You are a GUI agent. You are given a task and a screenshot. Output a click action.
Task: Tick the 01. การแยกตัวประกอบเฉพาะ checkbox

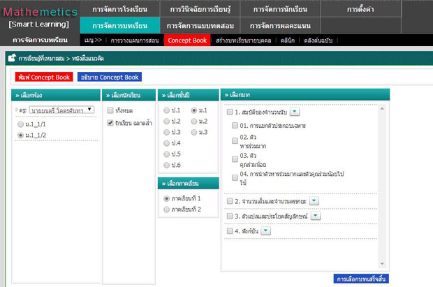tap(235, 126)
